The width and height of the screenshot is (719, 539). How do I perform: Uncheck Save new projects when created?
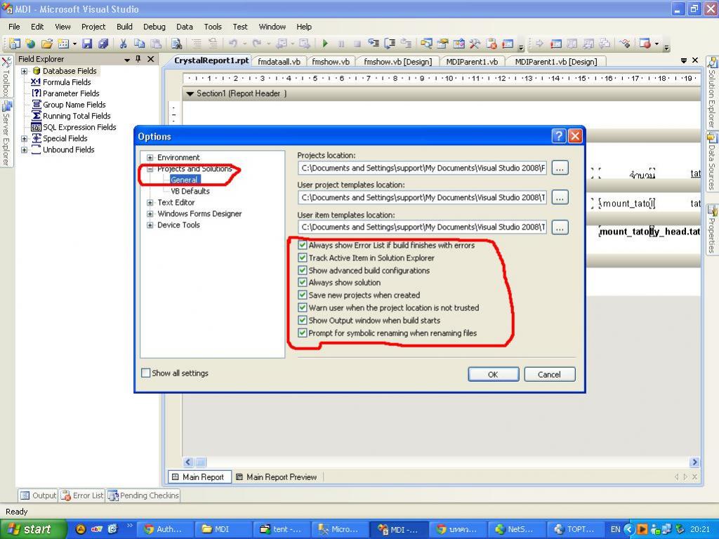(302, 295)
